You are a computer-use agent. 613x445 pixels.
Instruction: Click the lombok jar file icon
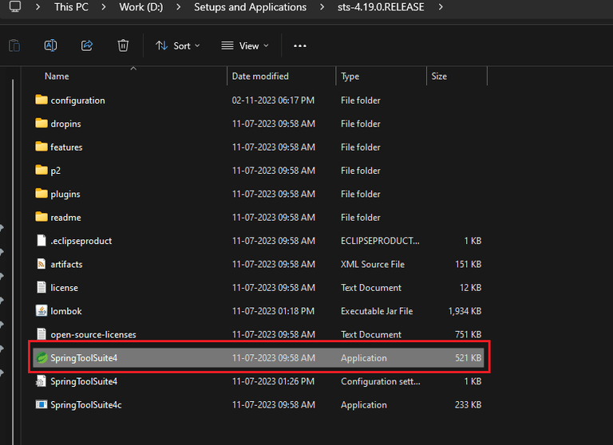42,310
